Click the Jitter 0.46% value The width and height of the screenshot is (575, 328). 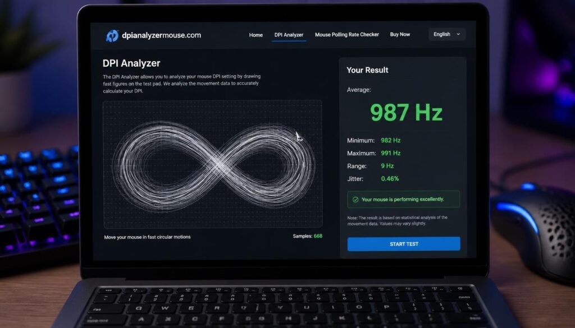pos(390,179)
